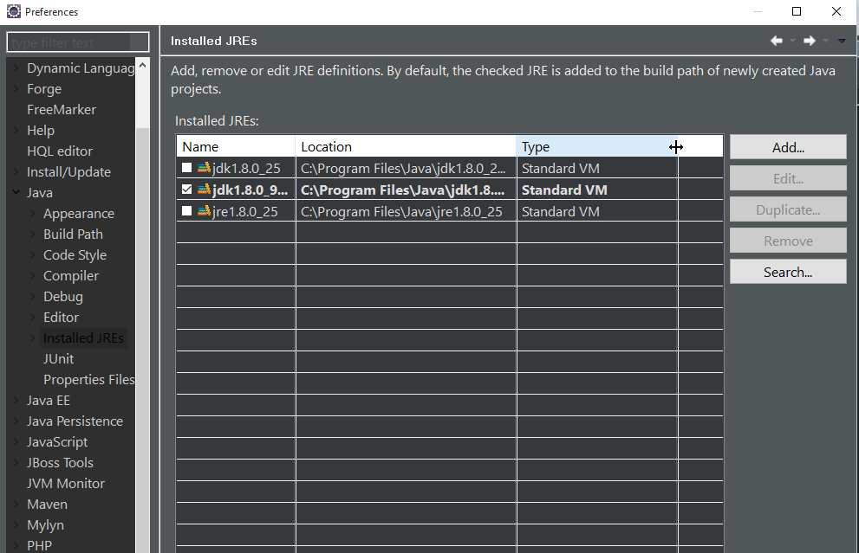The width and height of the screenshot is (859, 553).
Task: Expand the Editor node under Java
Action: pos(32,318)
